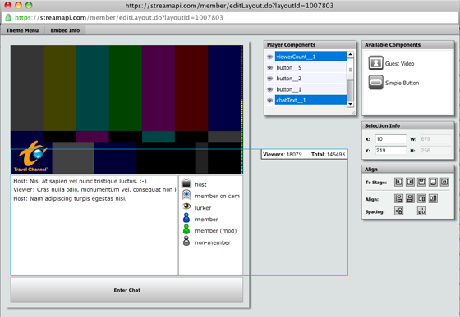Toggle visibility of button__1

270,89
